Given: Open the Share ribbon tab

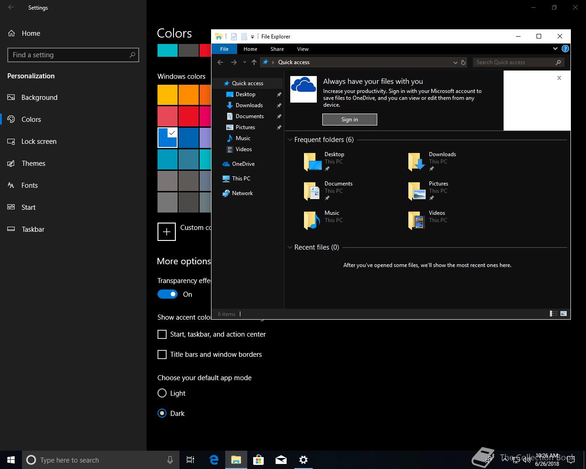Looking at the screenshot, I should (x=277, y=49).
